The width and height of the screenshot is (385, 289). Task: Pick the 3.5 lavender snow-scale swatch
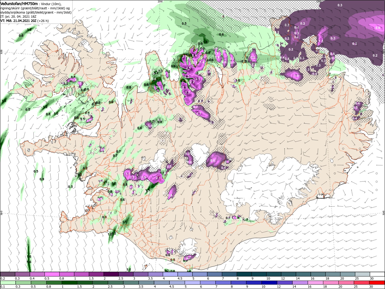click(x=155, y=274)
